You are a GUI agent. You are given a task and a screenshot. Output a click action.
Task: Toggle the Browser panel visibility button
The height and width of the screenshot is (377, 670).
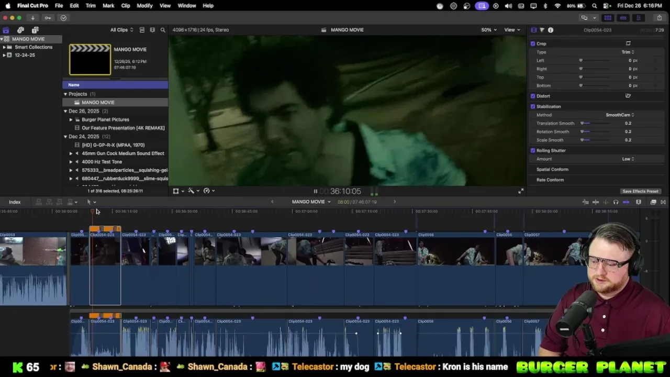tap(608, 18)
